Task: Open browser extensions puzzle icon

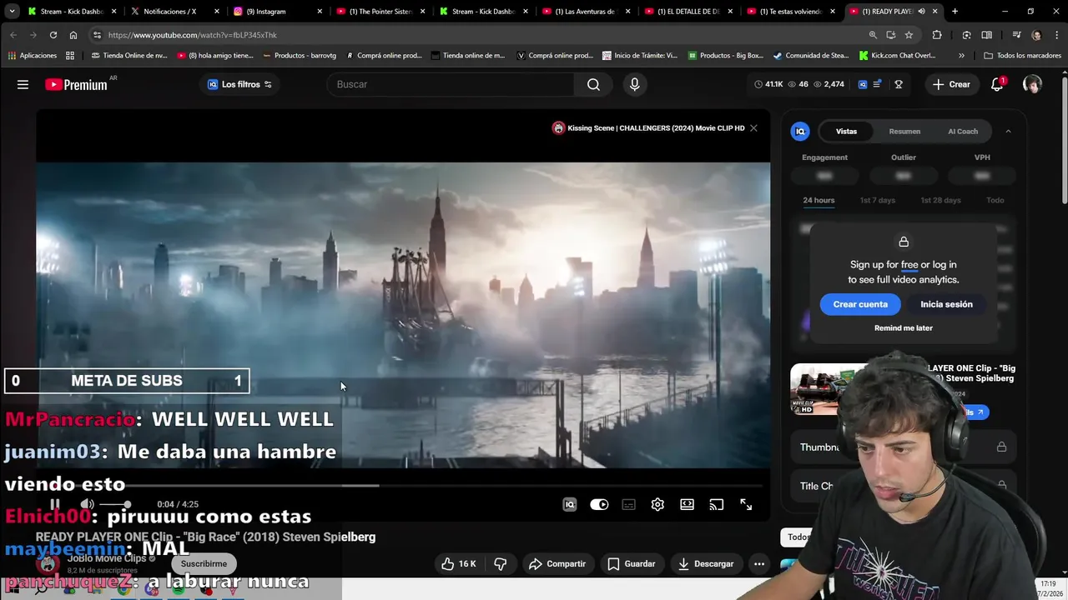Action: 937,35
